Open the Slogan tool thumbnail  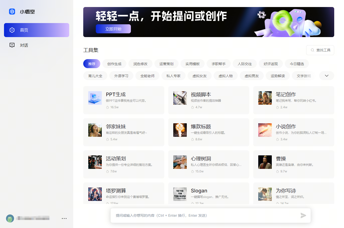coord(180,194)
